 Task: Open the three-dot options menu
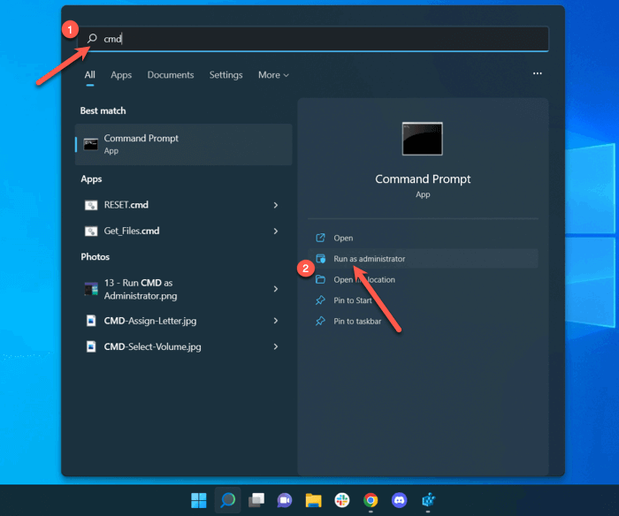point(538,73)
